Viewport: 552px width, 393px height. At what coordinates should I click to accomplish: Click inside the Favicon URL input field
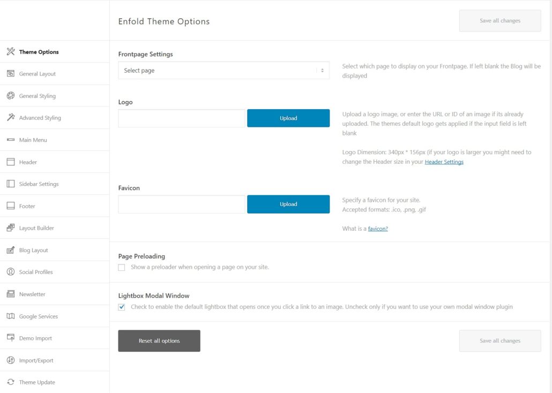181,204
